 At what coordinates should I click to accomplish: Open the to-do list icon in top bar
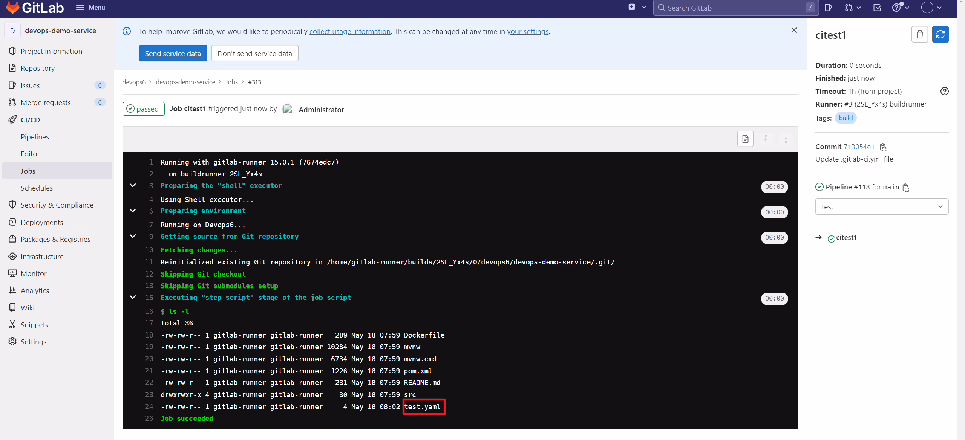pyautogui.click(x=877, y=8)
